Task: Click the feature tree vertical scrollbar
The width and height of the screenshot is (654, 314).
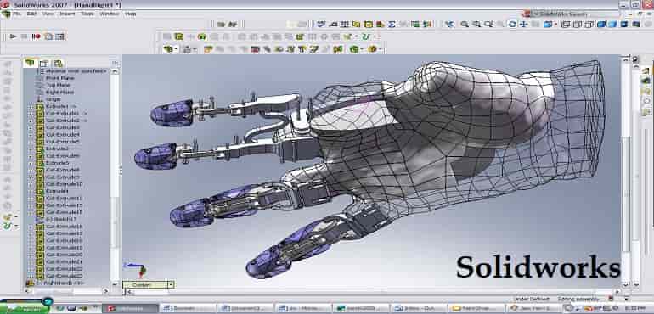Action: coord(116,177)
